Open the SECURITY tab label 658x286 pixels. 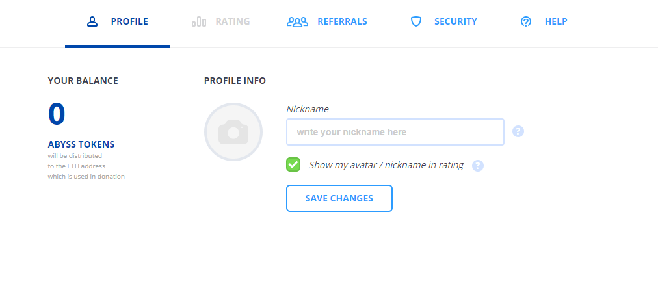[455, 21]
